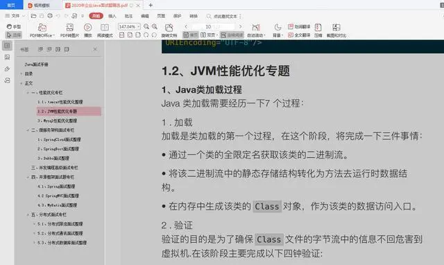Open bookmark 1、SpringCloud面试整理

coord(59,140)
